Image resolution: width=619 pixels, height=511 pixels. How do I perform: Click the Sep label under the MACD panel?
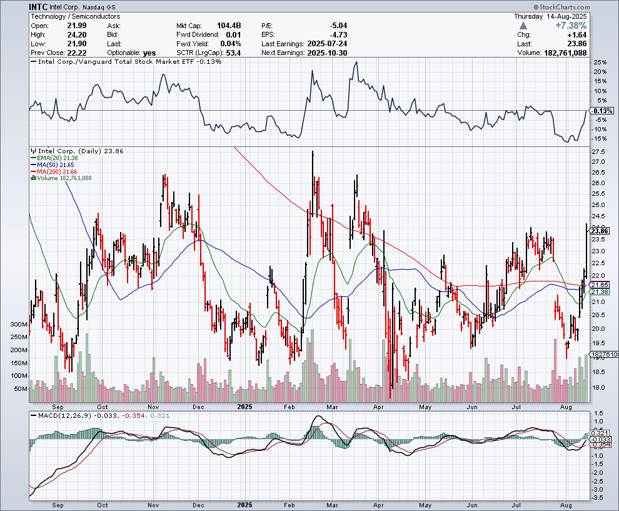pyautogui.click(x=58, y=505)
